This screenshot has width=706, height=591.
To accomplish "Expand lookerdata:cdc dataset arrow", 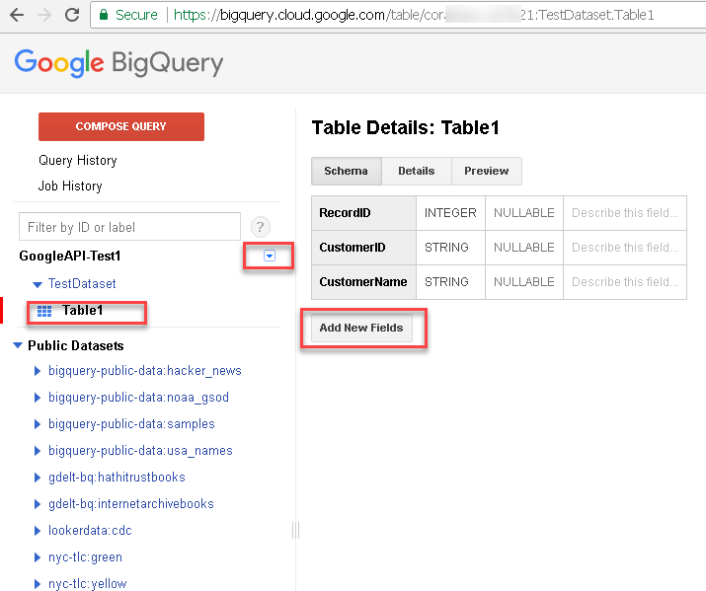I will pyautogui.click(x=38, y=531).
